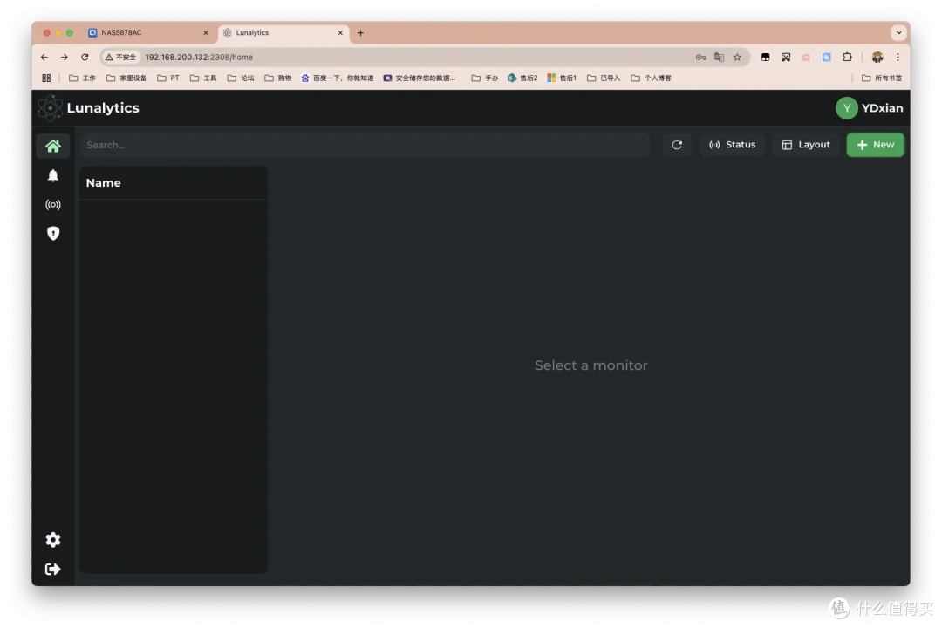Open a new browser tab
This screenshot has width=942, height=628.
pyautogui.click(x=360, y=33)
